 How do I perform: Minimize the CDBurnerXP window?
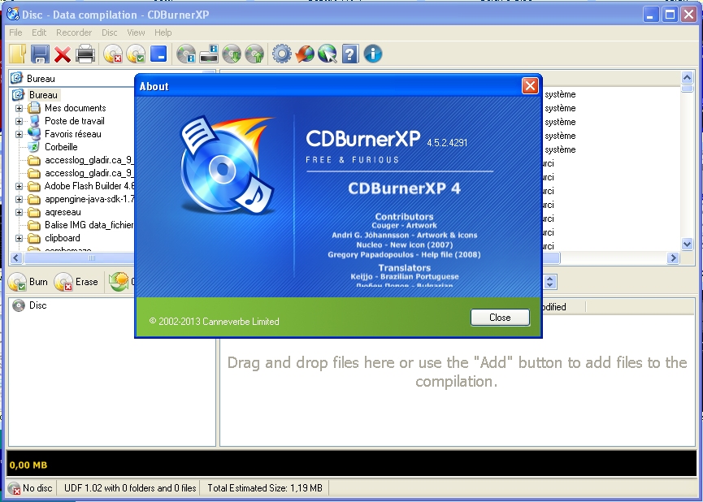tap(650, 15)
